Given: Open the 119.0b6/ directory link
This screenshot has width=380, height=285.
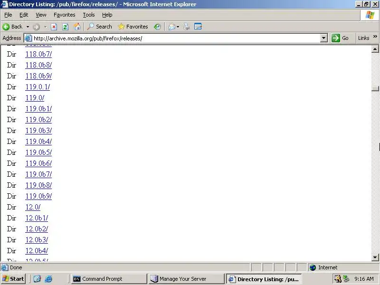Looking at the screenshot, I should [x=38, y=163].
